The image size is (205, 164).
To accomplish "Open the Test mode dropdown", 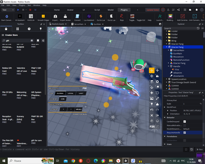I will click(8, 10).
